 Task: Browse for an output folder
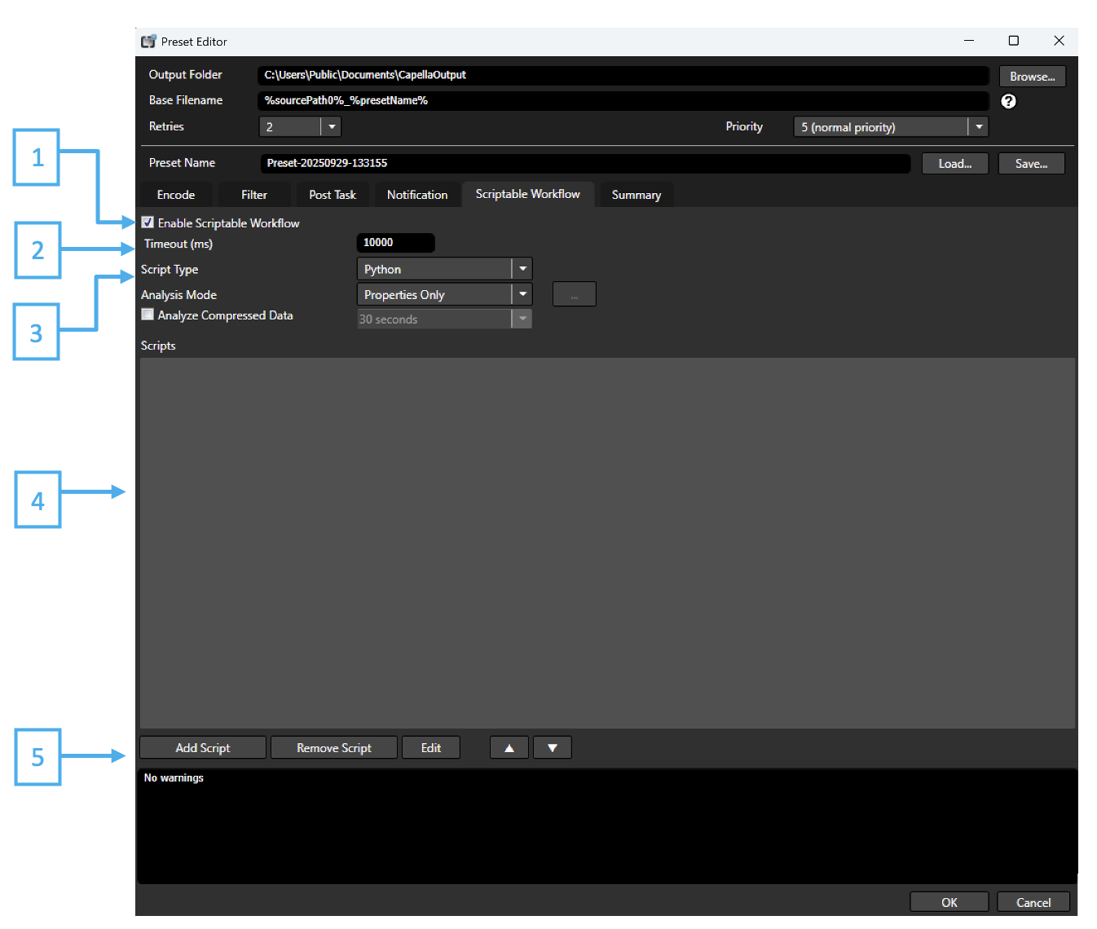pyautogui.click(x=1032, y=75)
